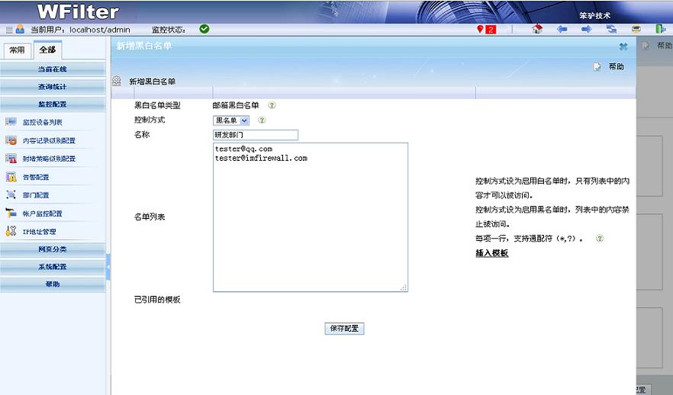Click the 名称 input field containing 研发部门
Screen dimensions: 673x395
pyautogui.click(x=255, y=135)
